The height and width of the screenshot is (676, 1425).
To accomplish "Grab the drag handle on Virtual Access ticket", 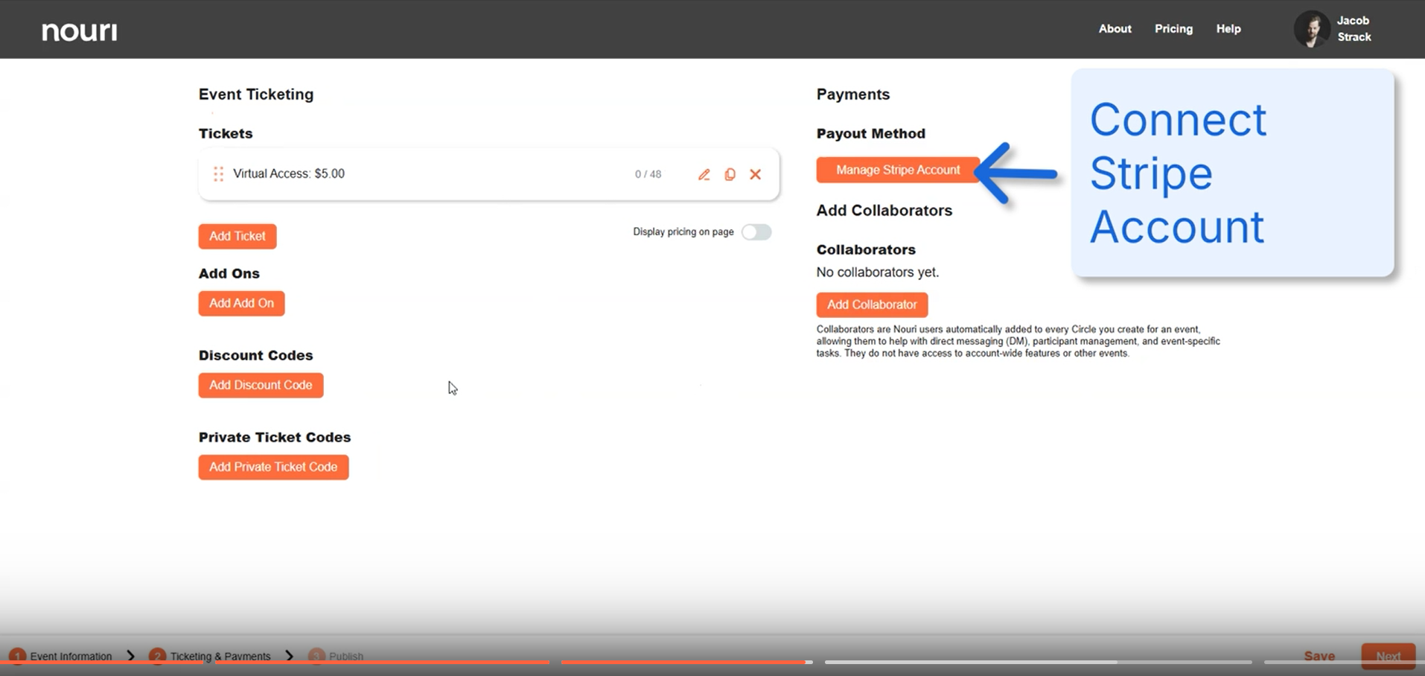I will 218,174.
